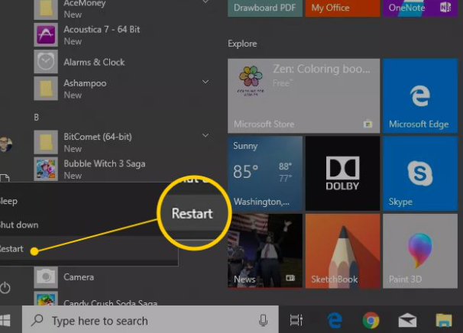Click the Power button icon
Screen dimensions: 463x333
(x=5, y=288)
